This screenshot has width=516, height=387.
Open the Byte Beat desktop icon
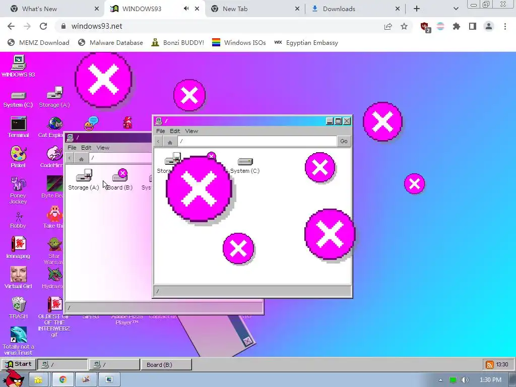click(54, 187)
